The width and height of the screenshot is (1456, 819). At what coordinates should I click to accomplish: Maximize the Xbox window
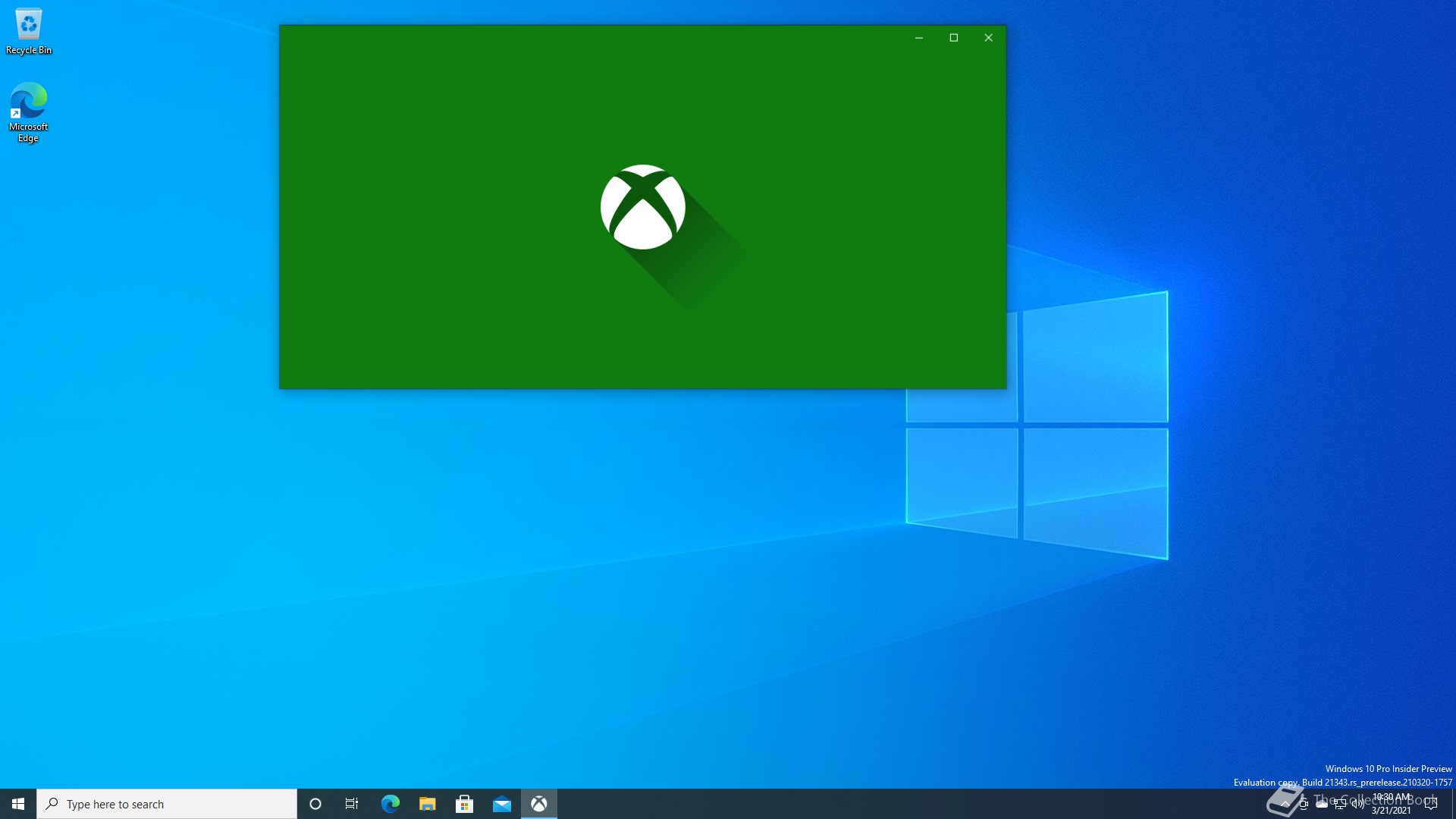954,37
